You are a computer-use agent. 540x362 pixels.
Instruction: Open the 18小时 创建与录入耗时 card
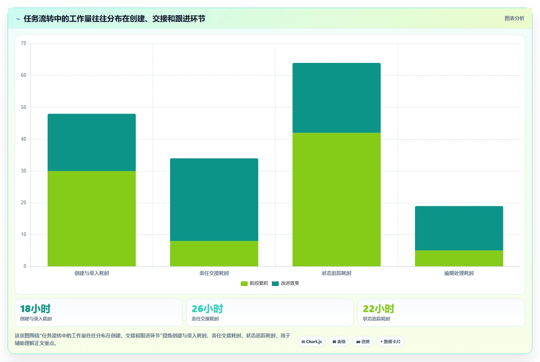click(x=98, y=312)
